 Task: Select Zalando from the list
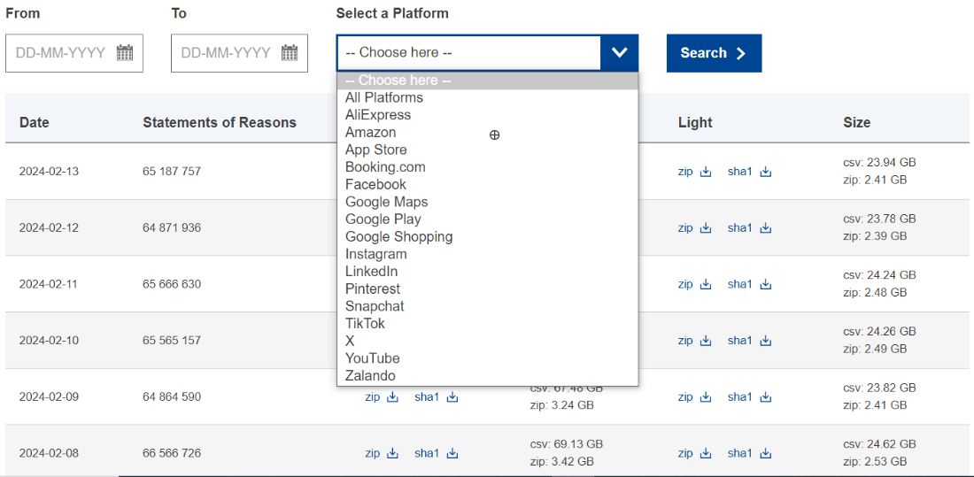370,376
